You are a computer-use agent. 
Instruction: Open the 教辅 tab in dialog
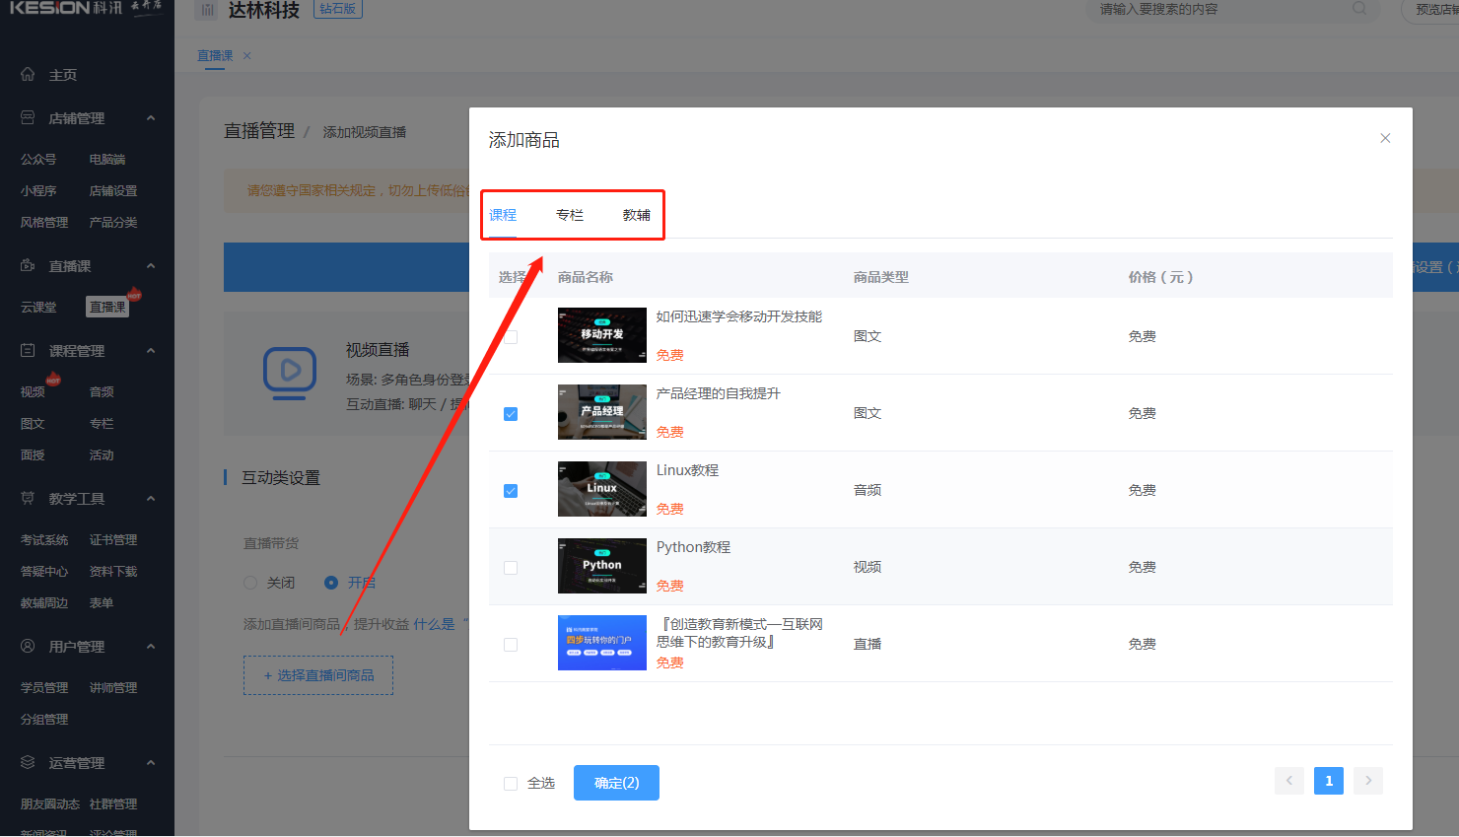click(x=636, y=214)
